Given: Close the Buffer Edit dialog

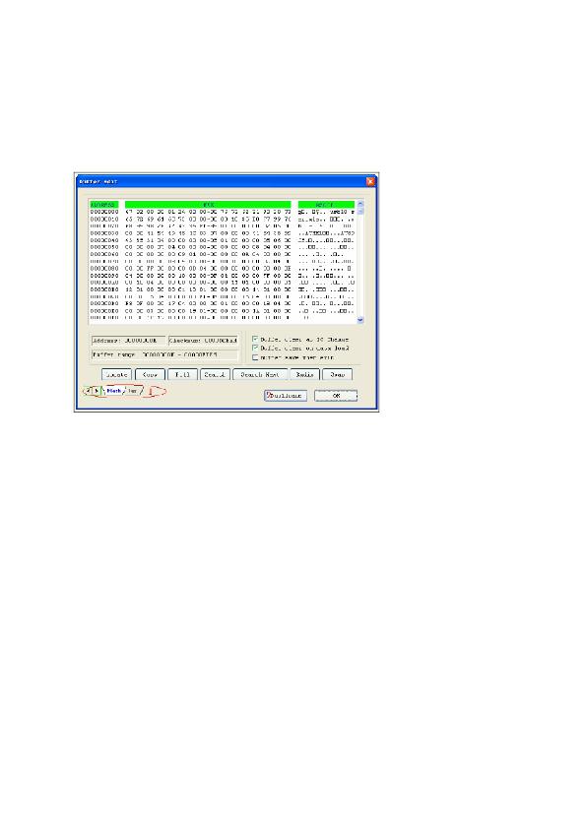Looking at the screenshot, I should [370, 182].
